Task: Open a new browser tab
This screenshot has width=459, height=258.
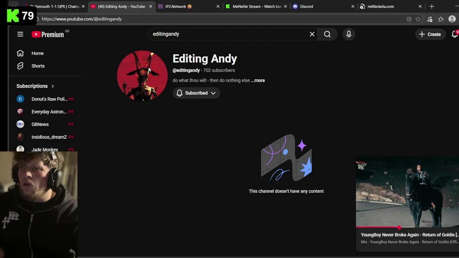Action: coord(432,6)
